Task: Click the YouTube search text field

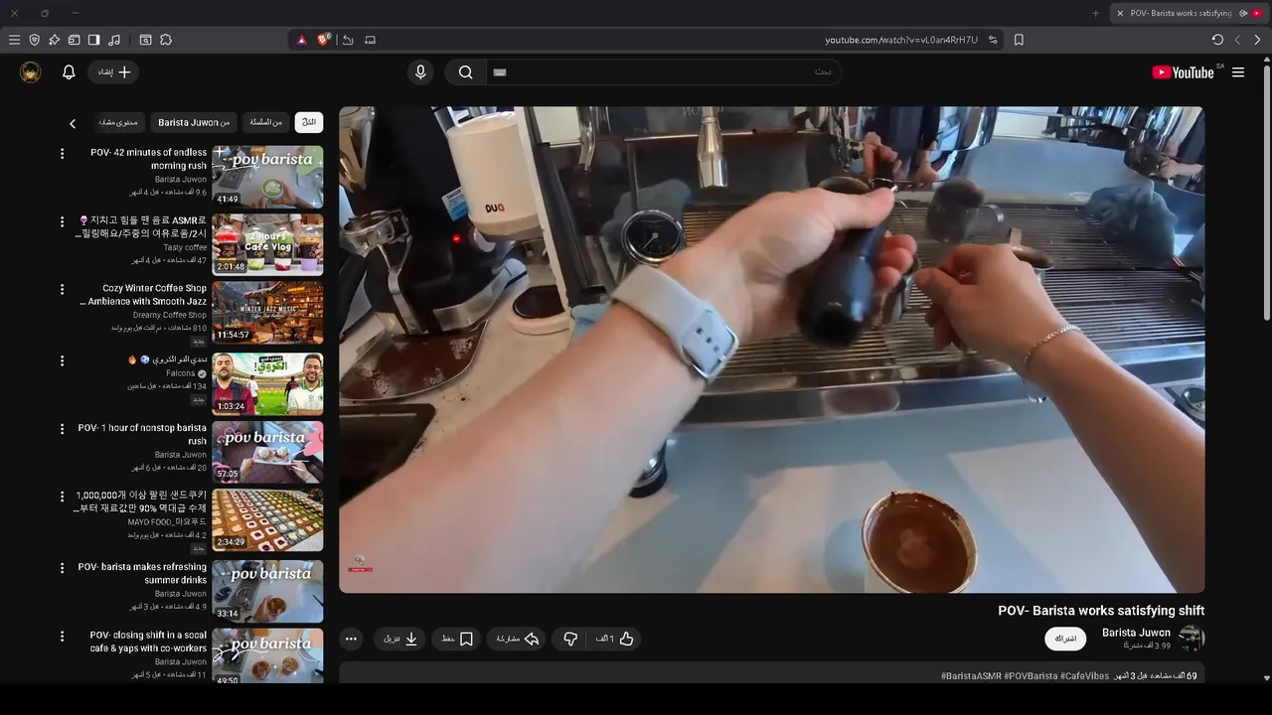Action: (x=664, y=72)
